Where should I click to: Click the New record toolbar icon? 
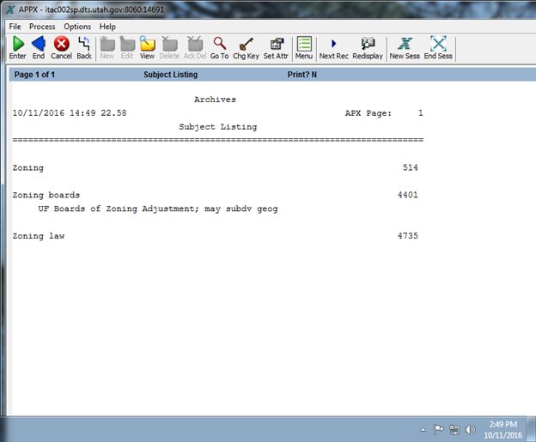(107, 44)
